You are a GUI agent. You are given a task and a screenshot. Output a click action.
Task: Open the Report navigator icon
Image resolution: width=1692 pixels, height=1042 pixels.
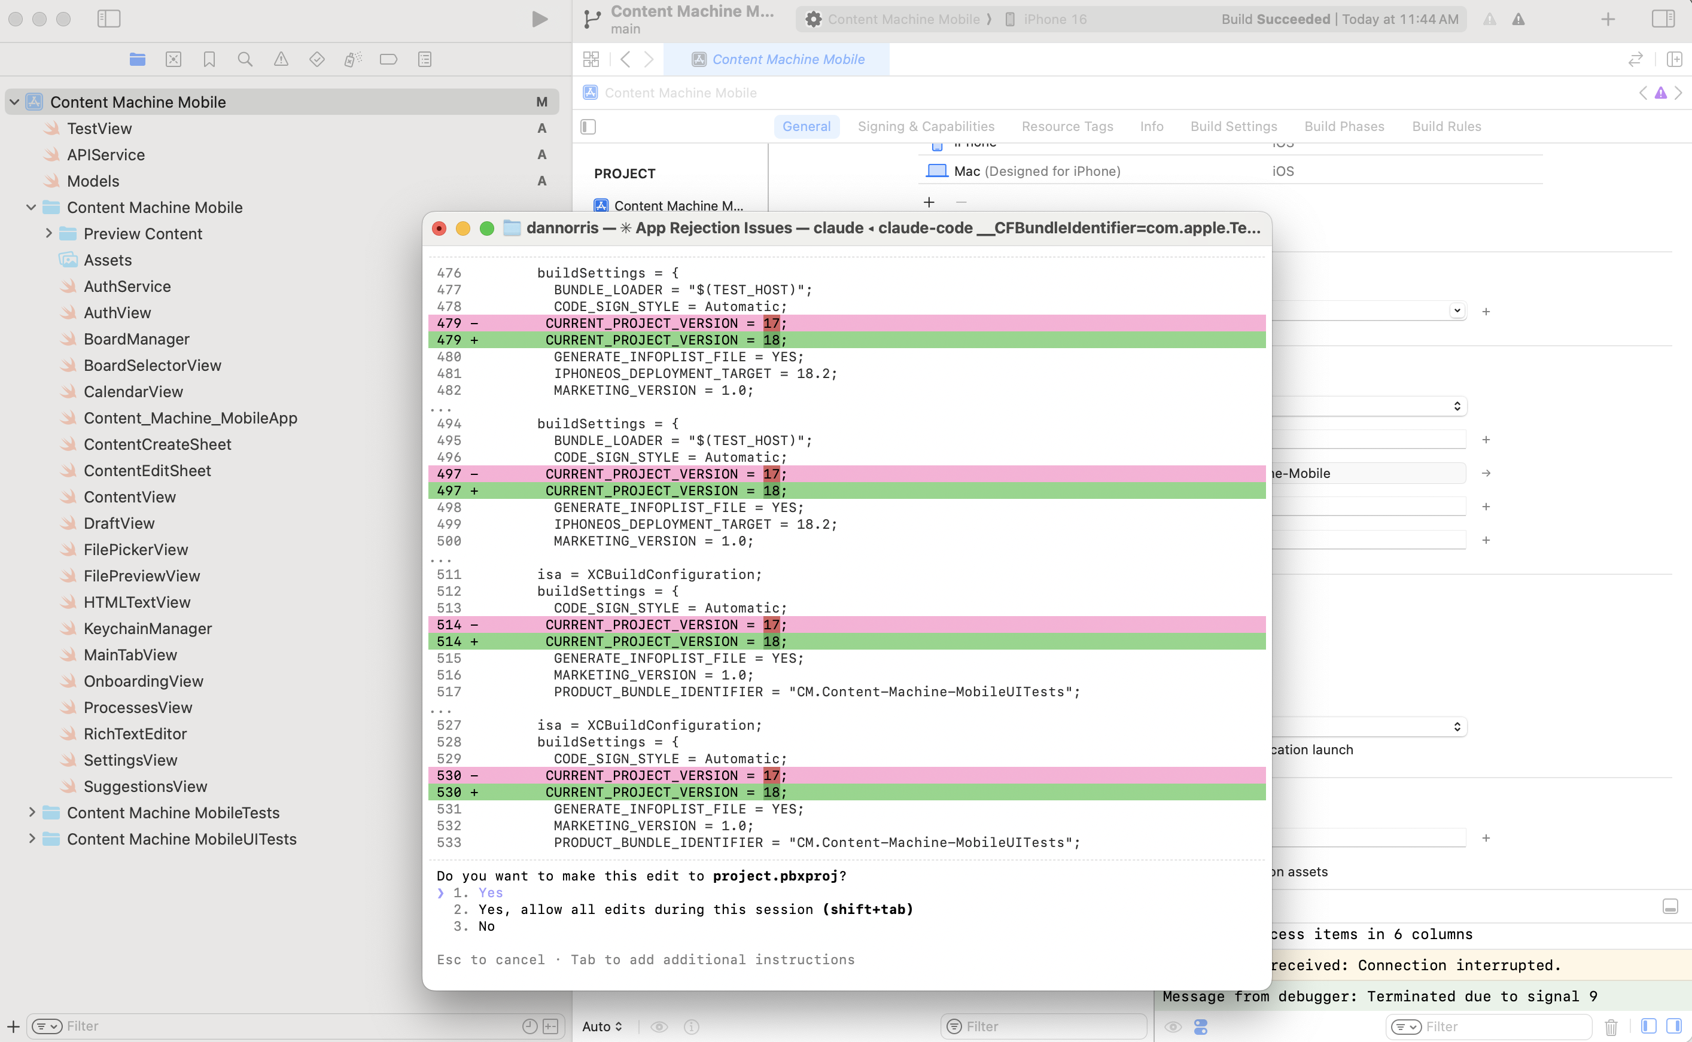pos(425,59)
